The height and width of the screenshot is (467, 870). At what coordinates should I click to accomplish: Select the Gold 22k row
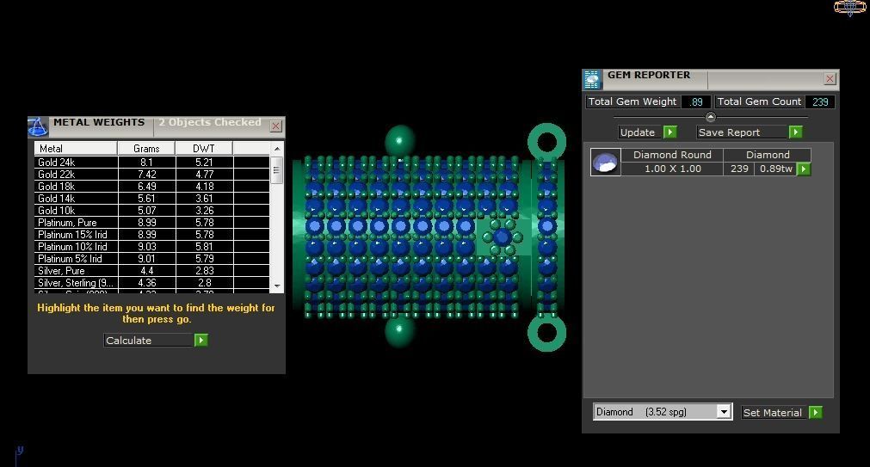coord(152,174)
